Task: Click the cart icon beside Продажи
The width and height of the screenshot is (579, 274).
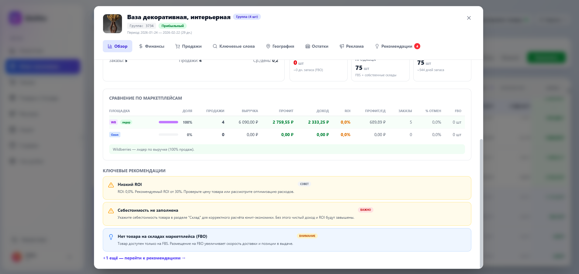Action: (178, 46)
